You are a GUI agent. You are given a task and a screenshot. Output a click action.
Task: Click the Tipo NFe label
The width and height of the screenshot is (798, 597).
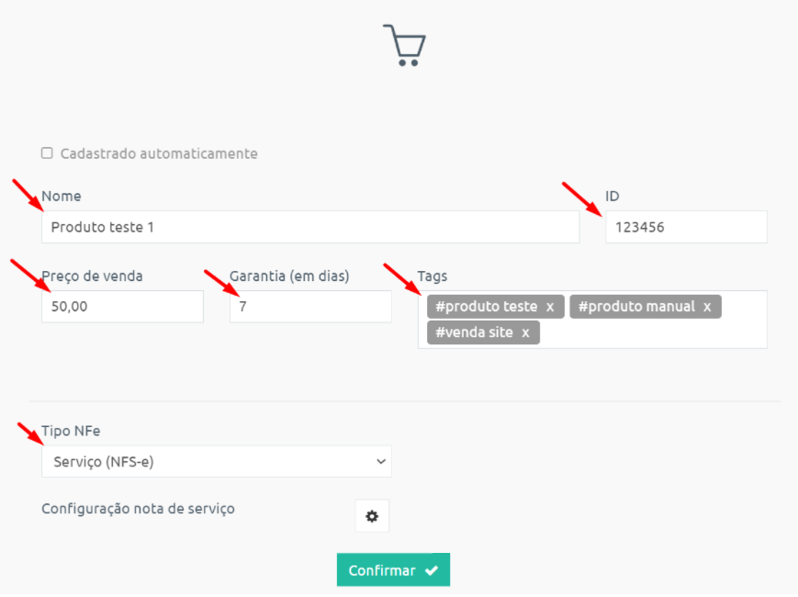[71, 431]
